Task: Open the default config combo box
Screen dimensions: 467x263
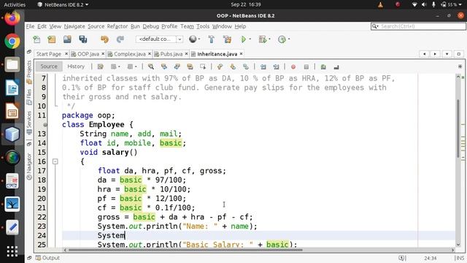Action: coord(159,39)
